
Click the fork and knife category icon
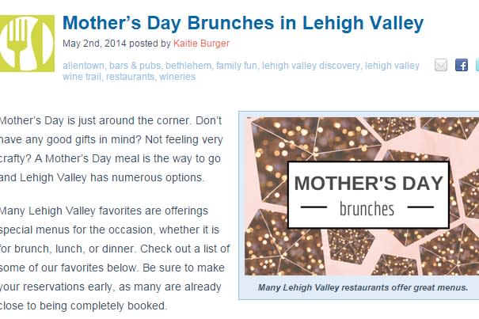[27, 44]
